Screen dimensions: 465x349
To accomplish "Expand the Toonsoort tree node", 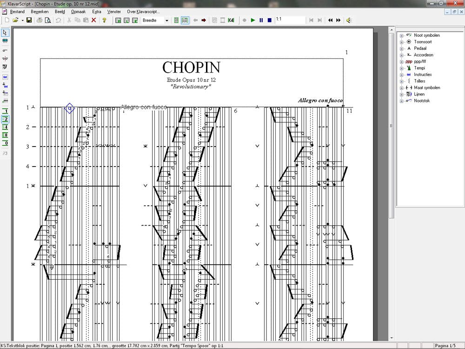I will 402,42.
